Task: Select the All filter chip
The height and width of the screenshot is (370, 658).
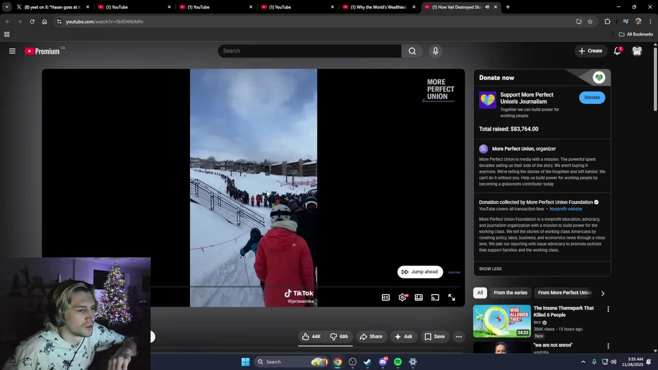Action: coord(480,293)
